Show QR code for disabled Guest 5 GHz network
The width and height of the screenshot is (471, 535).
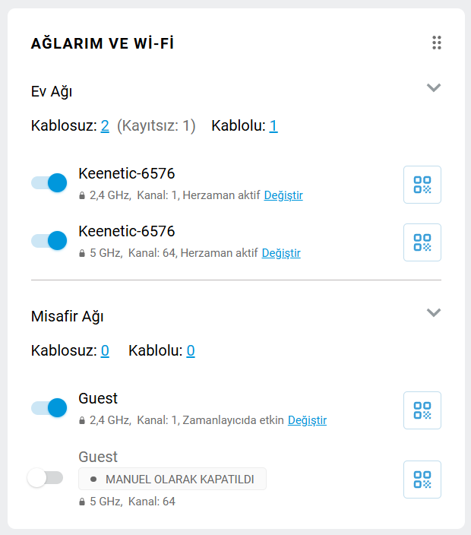pyautogui.click(x=422, y=480)
